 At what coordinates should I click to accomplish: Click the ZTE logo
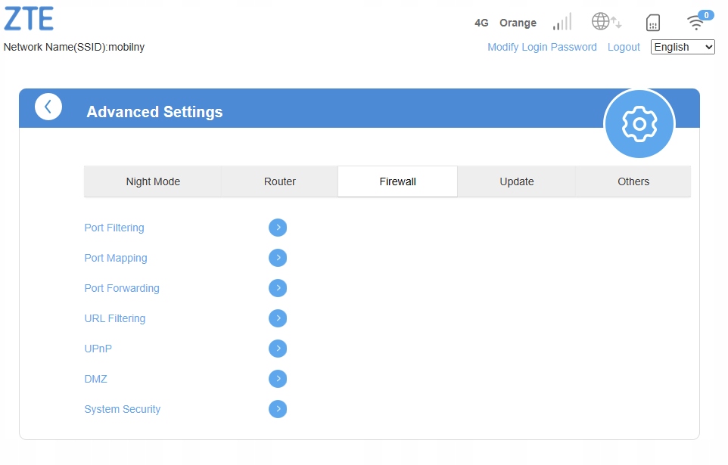[29, 19]
